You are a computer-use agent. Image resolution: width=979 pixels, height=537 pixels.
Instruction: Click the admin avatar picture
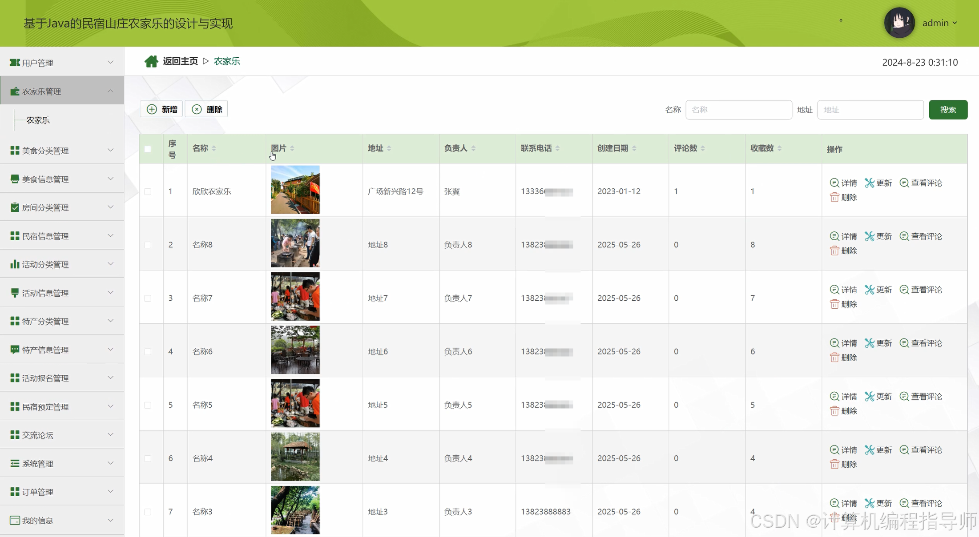[899, 23]
